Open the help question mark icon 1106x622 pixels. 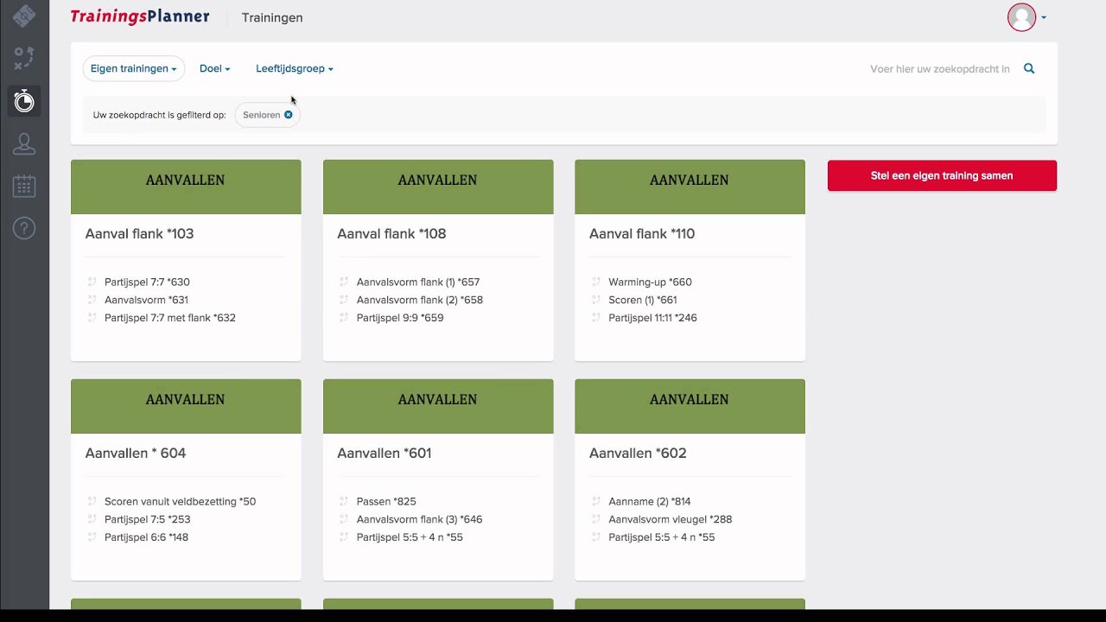point(24,228)
